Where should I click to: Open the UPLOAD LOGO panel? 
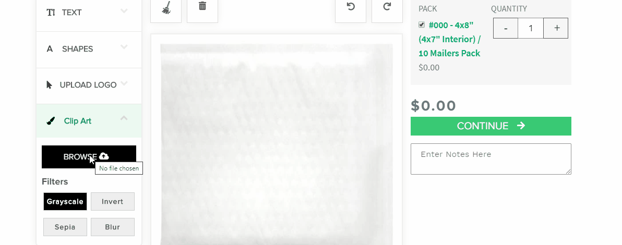(89, 86)
